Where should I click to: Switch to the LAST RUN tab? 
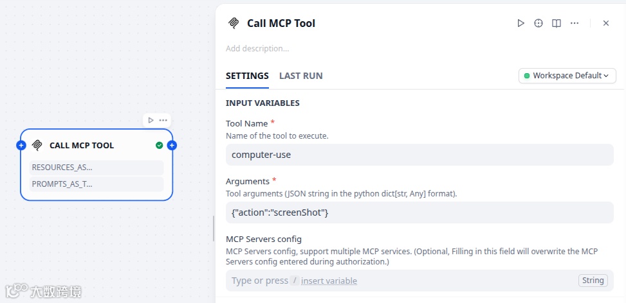click(300, 76)
